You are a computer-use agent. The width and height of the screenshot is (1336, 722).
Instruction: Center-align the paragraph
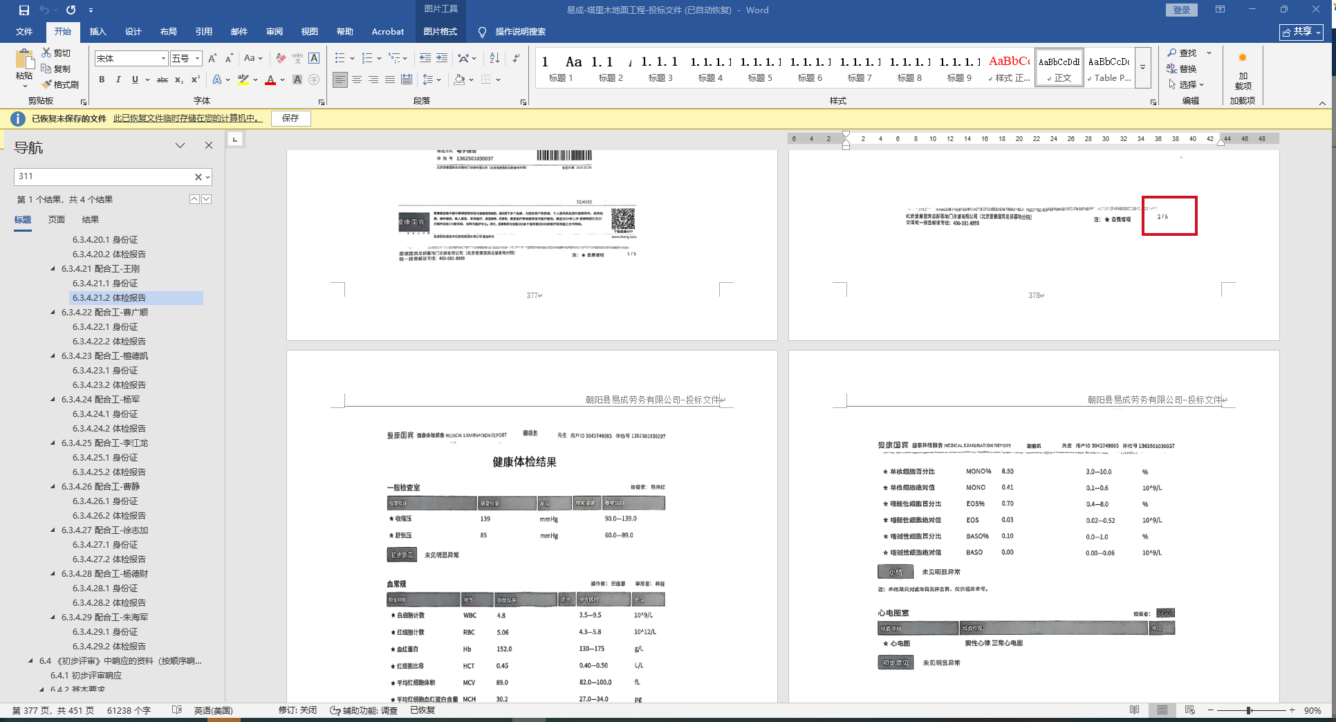357,80
